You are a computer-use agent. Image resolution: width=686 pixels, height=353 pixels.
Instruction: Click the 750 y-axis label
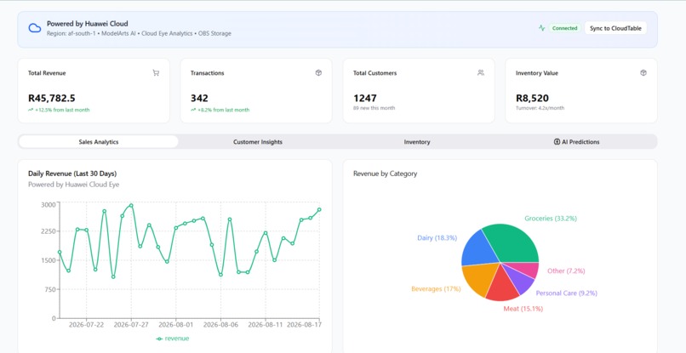pyautogui.click(x=50, y=289)
